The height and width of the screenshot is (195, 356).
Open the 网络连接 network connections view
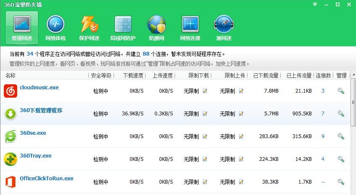(190, 28)
